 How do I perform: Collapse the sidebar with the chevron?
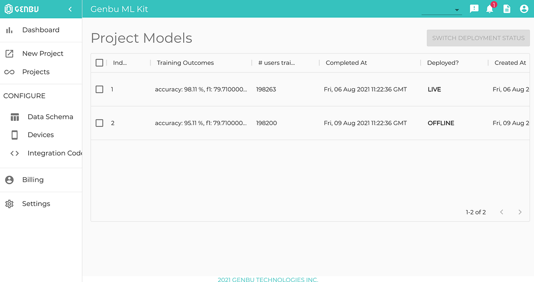(x=70, y=9)
